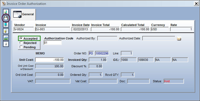Viewport: 200px width, 101px height.
Task: Switch to the General tab
Action: pyautogui.click(x=24, y=14)
